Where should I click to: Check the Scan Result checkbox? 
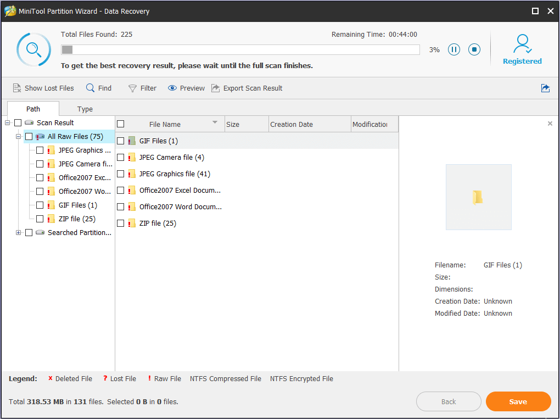(18, 123)
